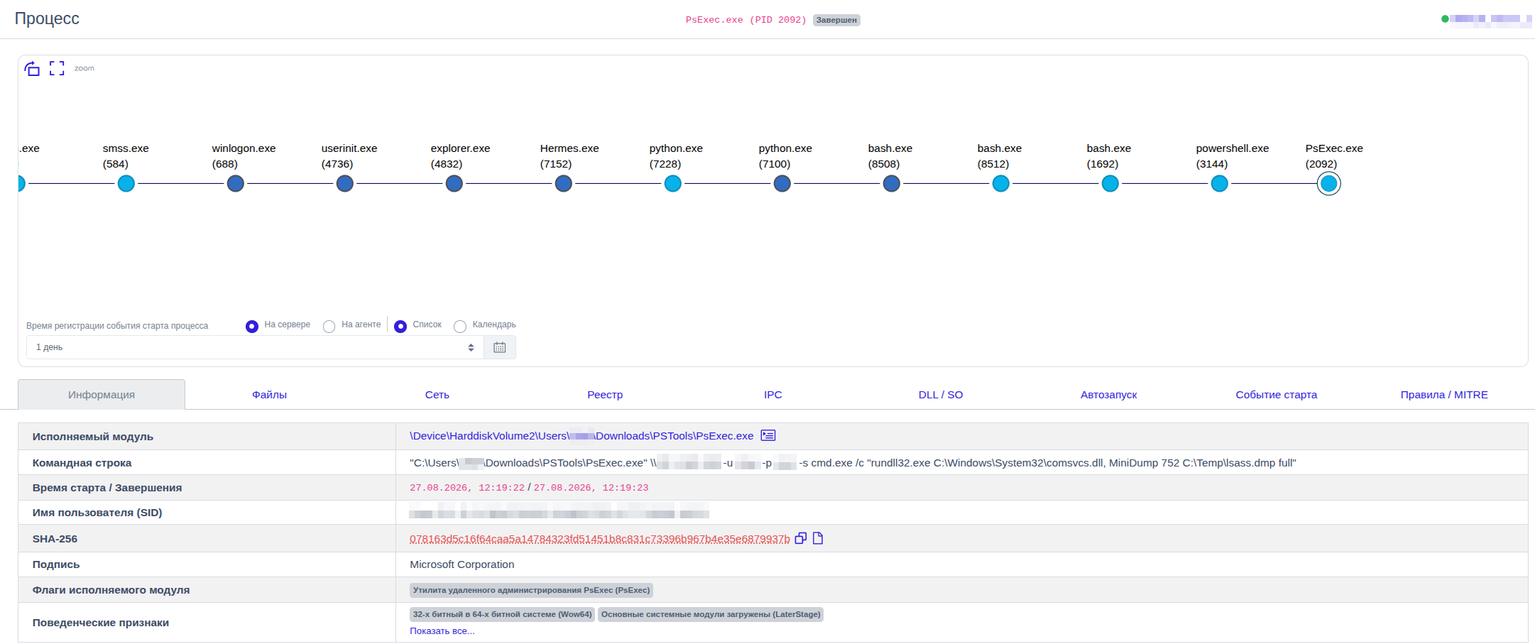1535x644 pixels.
Task: Click the LaterStage behavior tag
Action: (711, 614)
